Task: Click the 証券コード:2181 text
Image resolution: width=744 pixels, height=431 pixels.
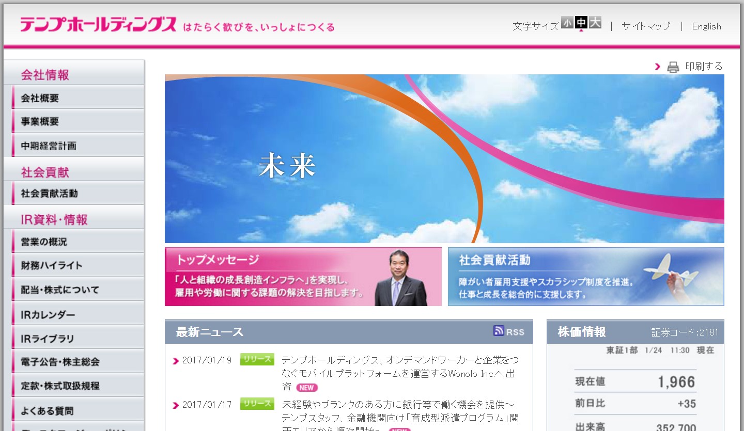Action: (x=685, y=332)
